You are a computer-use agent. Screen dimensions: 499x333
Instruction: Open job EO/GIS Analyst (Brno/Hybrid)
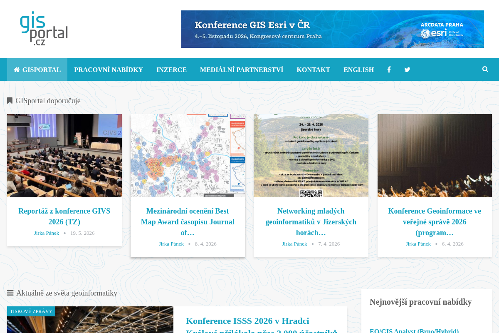(x=414, y=331)
